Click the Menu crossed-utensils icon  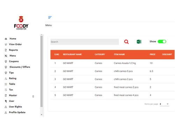6,56
